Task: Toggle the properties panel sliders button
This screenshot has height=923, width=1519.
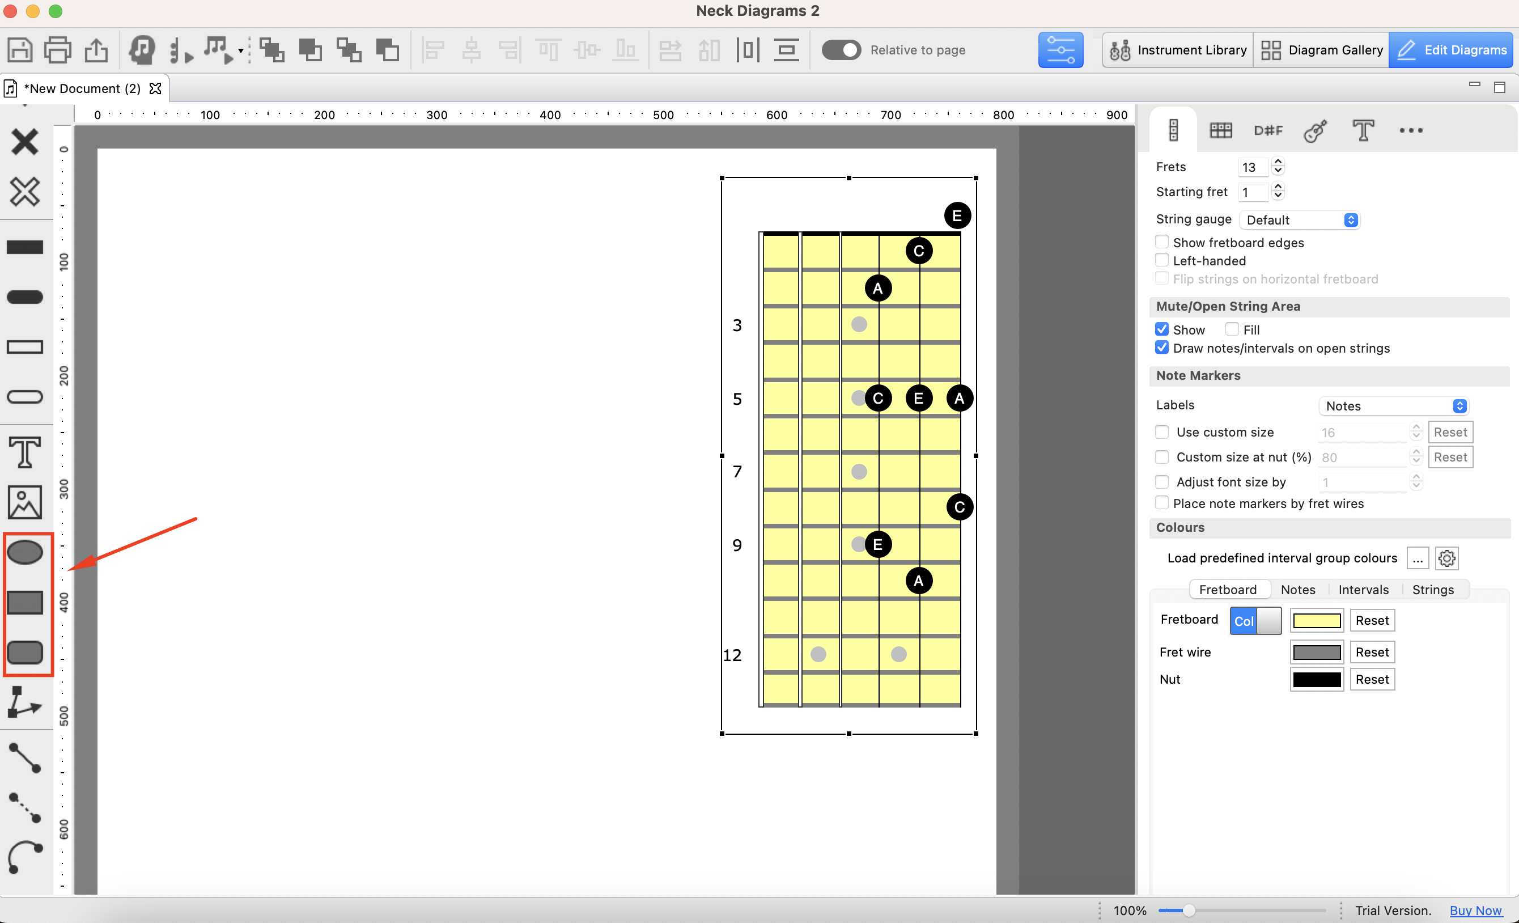Action: (x=1060, y=50)
